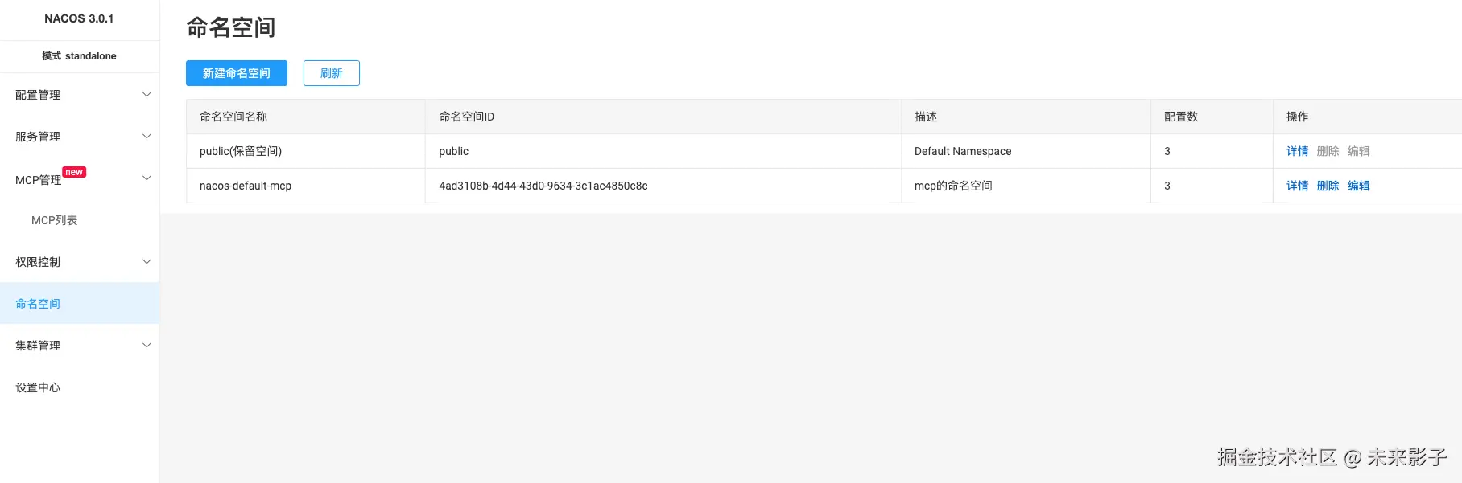Screen dimensions: 1462x483
Task: Open the MCP列表 submenu item
Action: click(54, 220)
